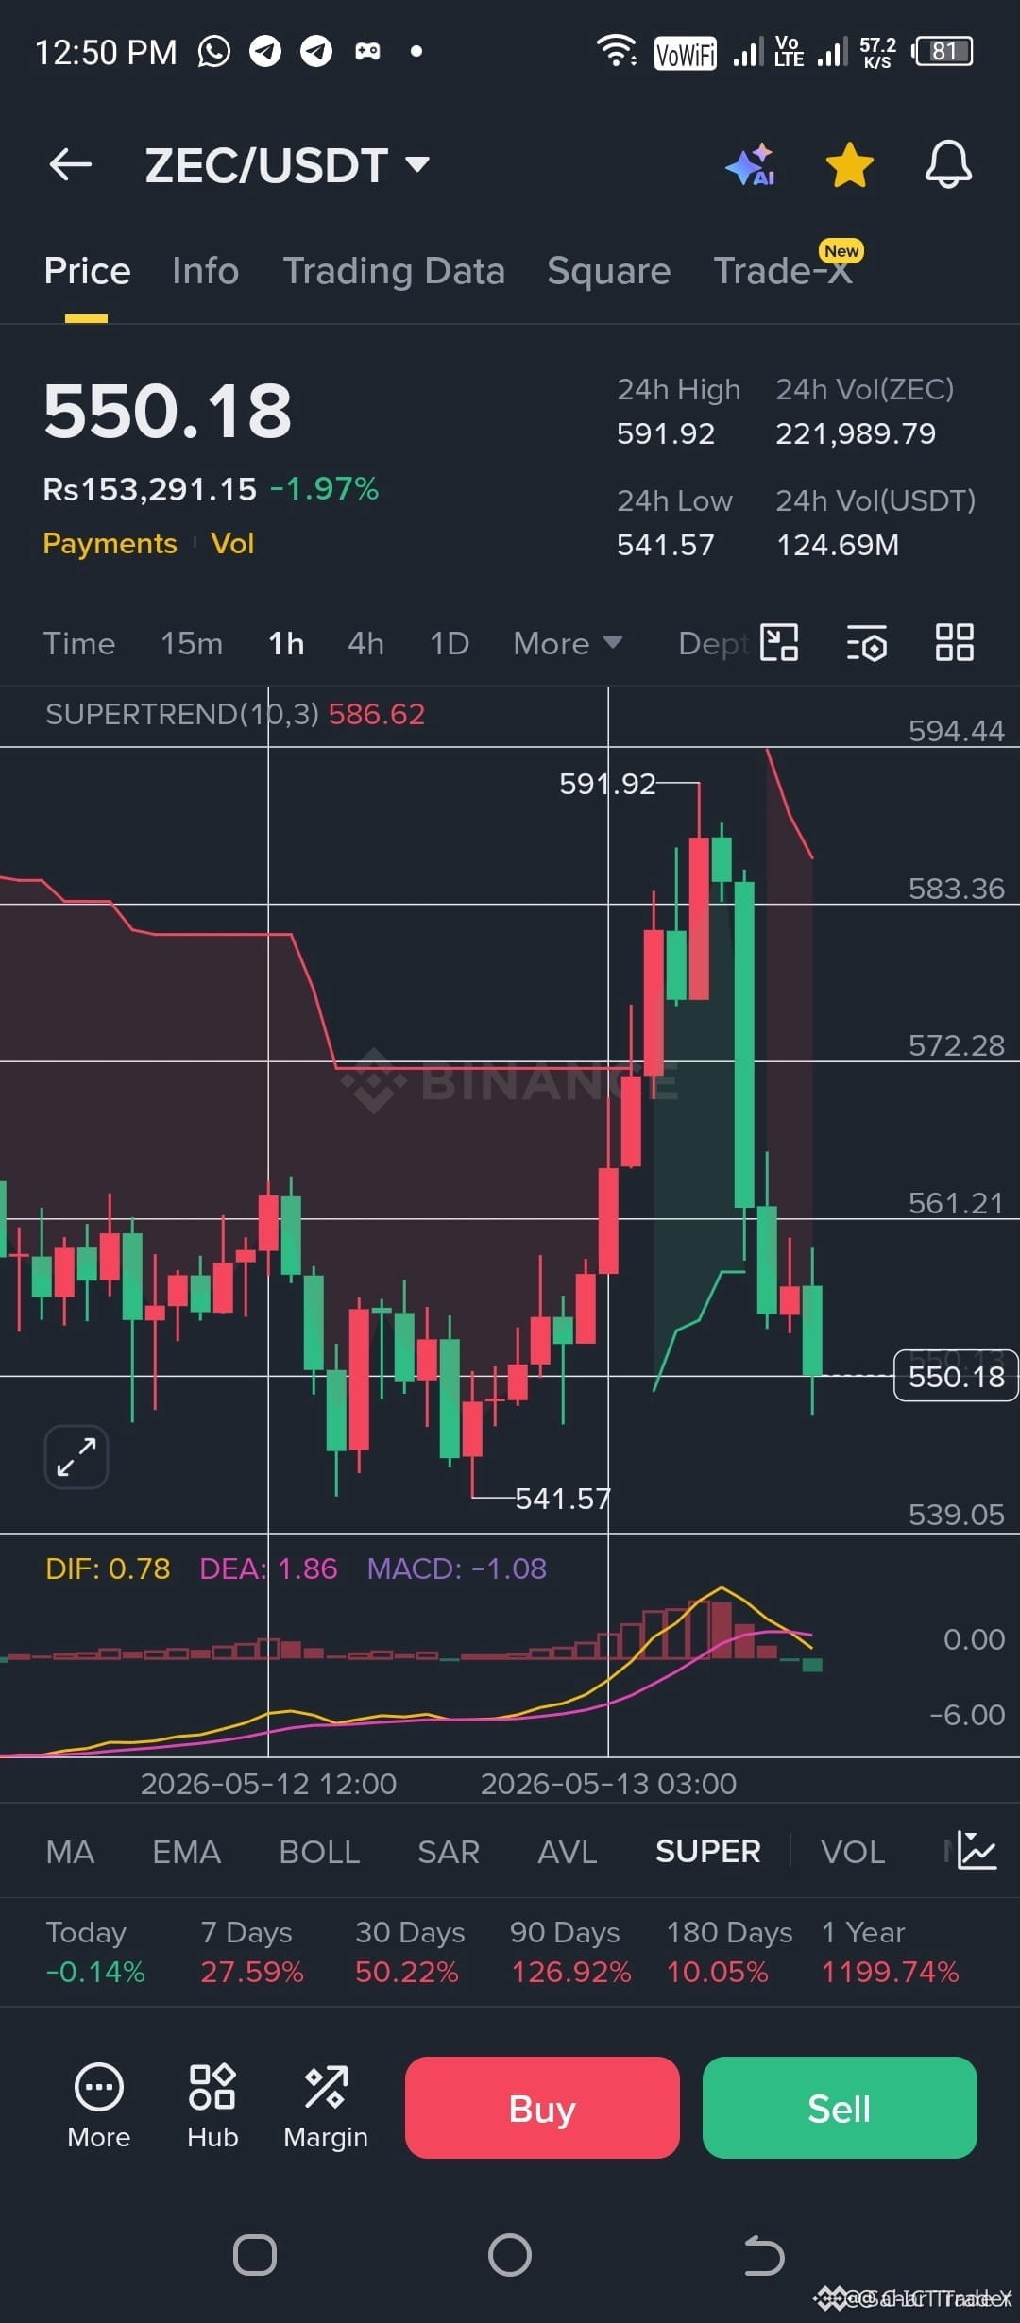Tap Android home circle button
1020x2323 pixels.
click(510, 2256)
